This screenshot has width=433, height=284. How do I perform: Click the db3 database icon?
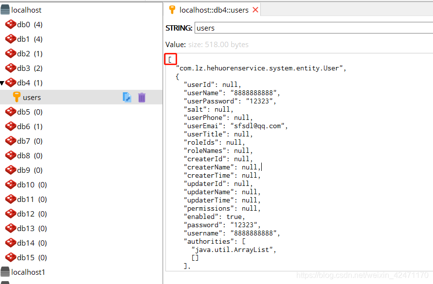11,68
